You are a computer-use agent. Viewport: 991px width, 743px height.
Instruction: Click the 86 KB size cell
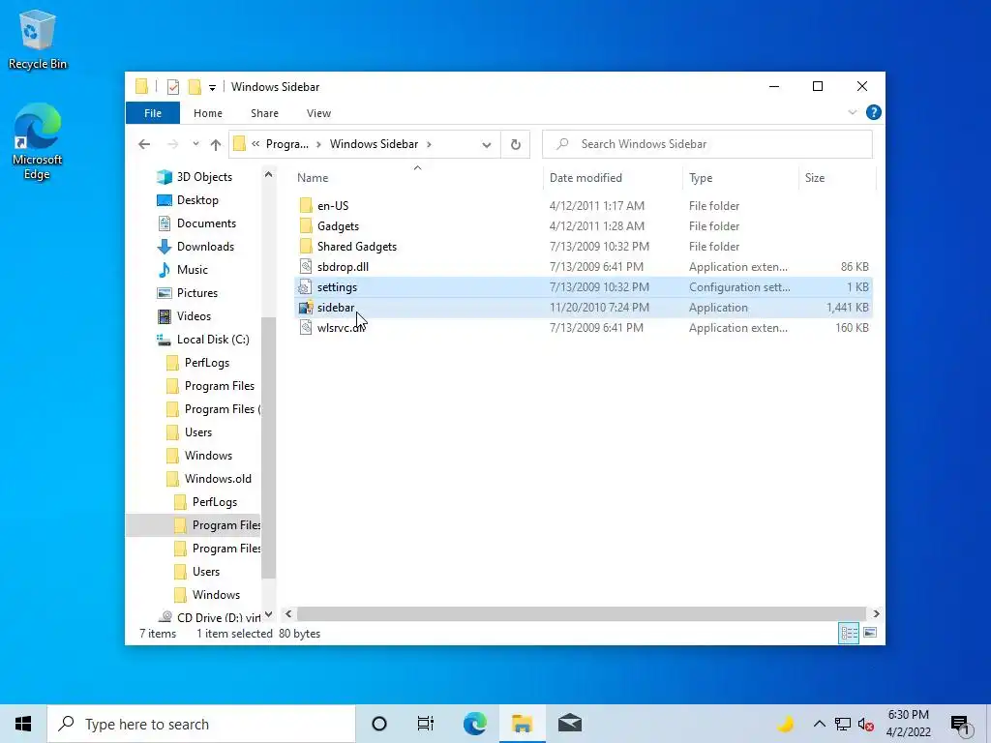click(855, 267)
